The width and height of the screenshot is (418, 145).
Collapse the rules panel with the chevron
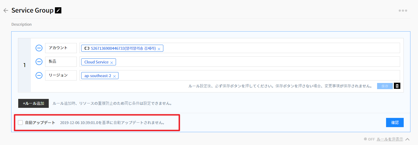click(x=407, y=139)
